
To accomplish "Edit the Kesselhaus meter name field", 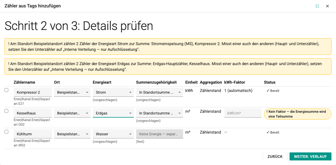I will pos(33,113).
